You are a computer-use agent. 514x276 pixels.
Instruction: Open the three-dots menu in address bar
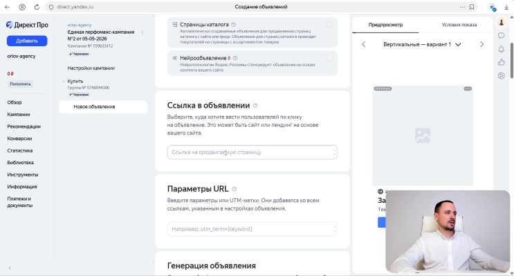click(x=462, y=7)
